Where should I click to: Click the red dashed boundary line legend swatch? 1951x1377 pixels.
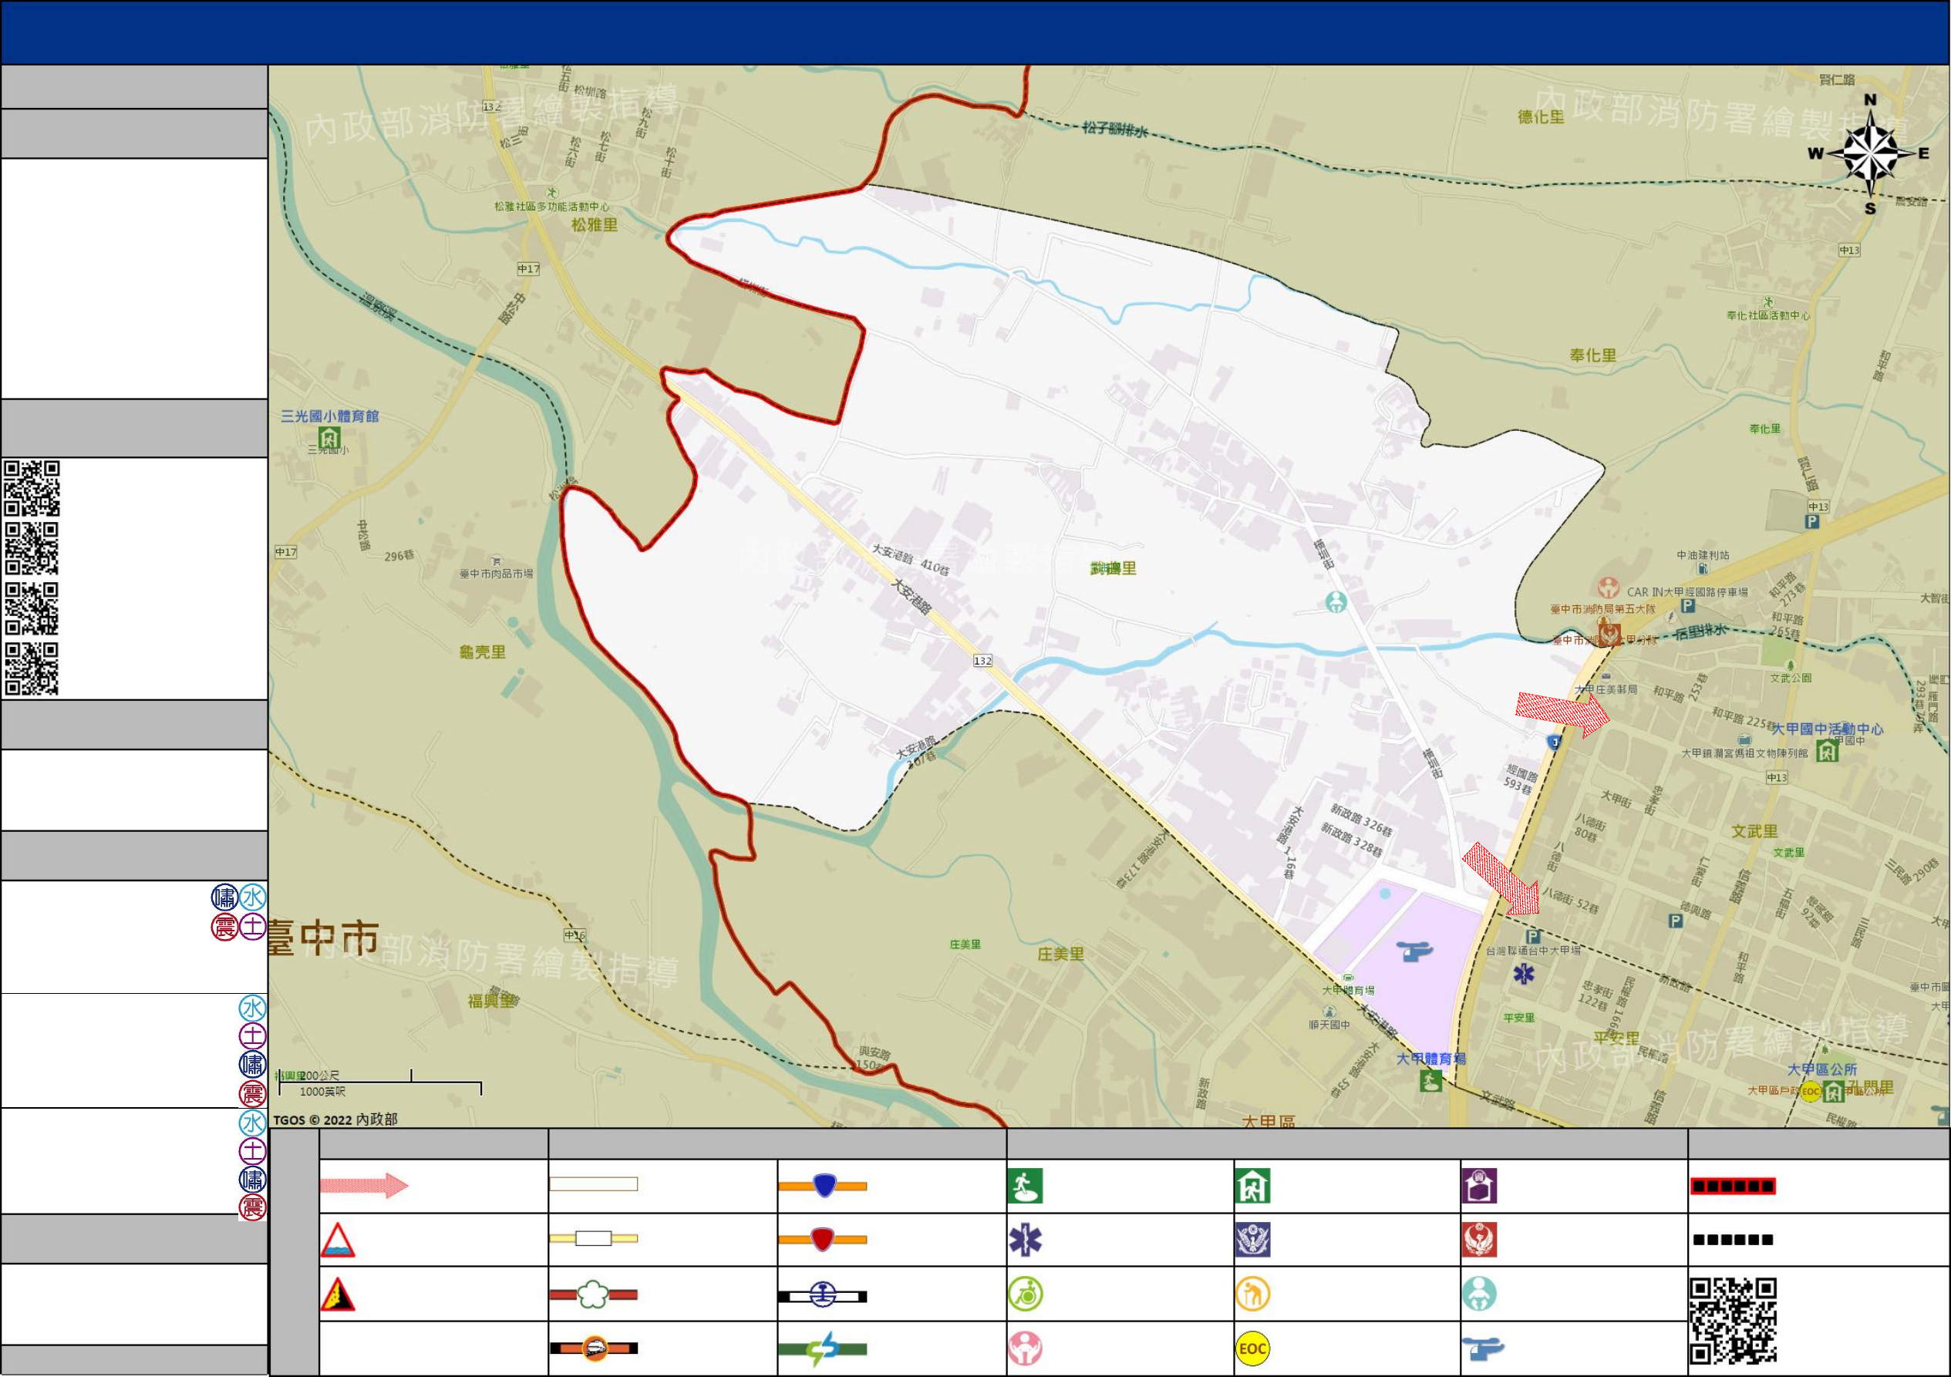(x=1734, y=1187)
